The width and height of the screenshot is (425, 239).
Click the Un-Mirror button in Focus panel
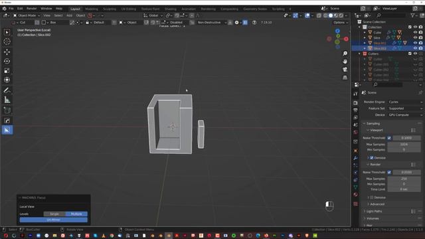pyautogui.click(x=53, y=220)
